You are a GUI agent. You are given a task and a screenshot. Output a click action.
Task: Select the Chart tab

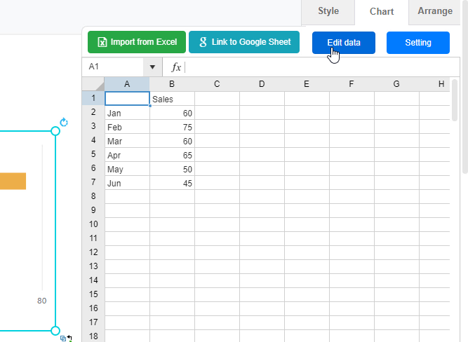[x=382, y=12]
